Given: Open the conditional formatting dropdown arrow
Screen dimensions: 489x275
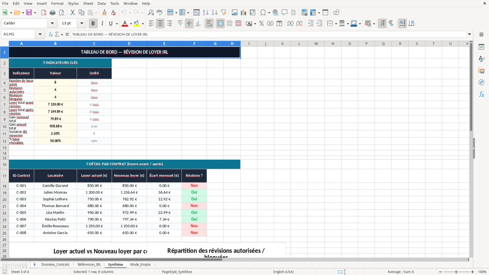Looking at the screenshot, I should tap(374, 24).
